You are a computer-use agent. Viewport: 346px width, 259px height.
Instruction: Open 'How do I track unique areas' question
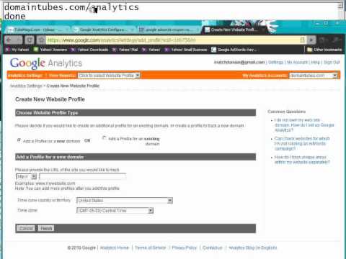click(x=302, y=160)
